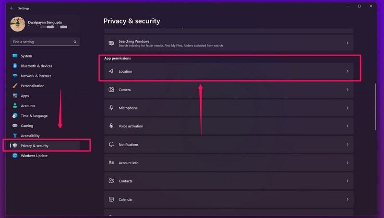The width and height of the screenshot is (384, 218).
Task: Go to Network & internet section
Action: (x=36, y=76)
